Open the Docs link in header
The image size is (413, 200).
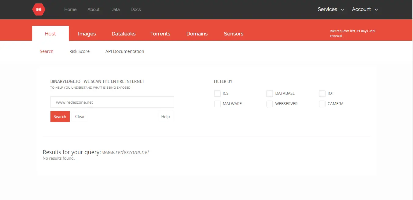(136, 9)
